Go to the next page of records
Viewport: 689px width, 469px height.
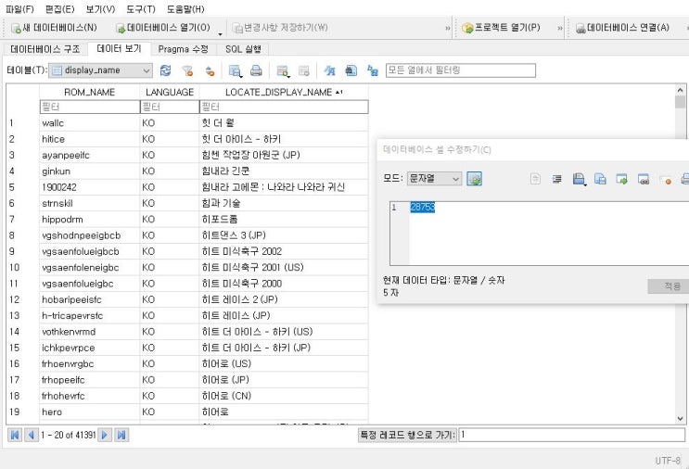105,436
